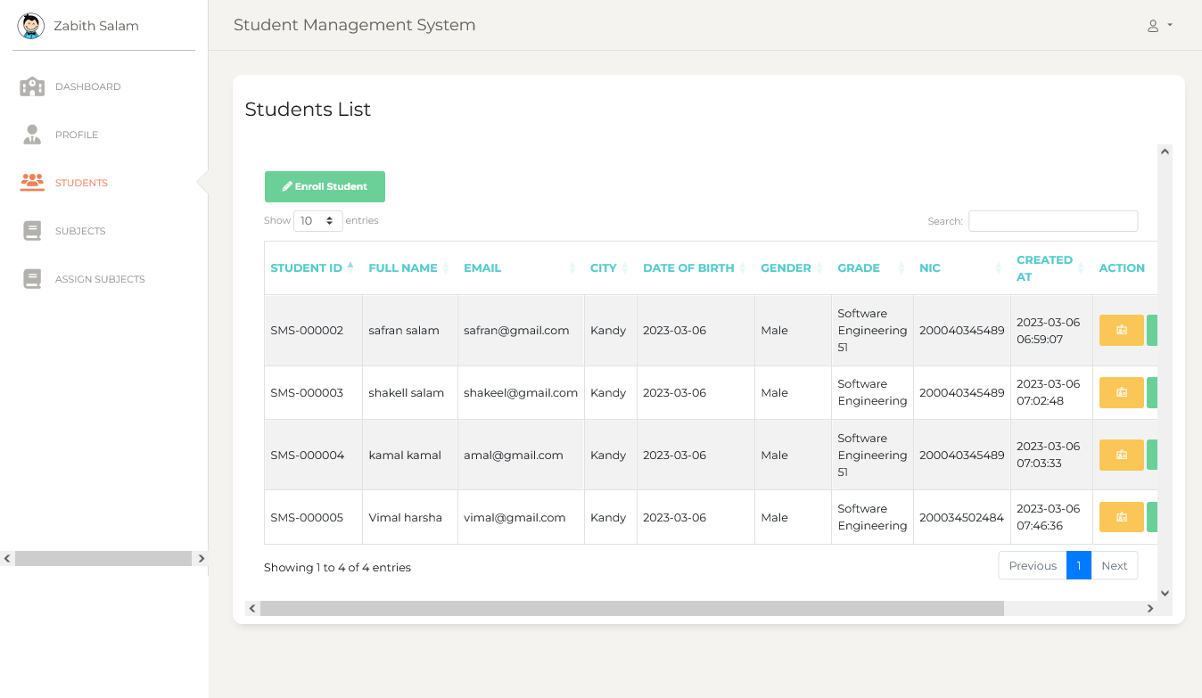
Task: Click green action button for safran salam
Action: click(1152, 330)
